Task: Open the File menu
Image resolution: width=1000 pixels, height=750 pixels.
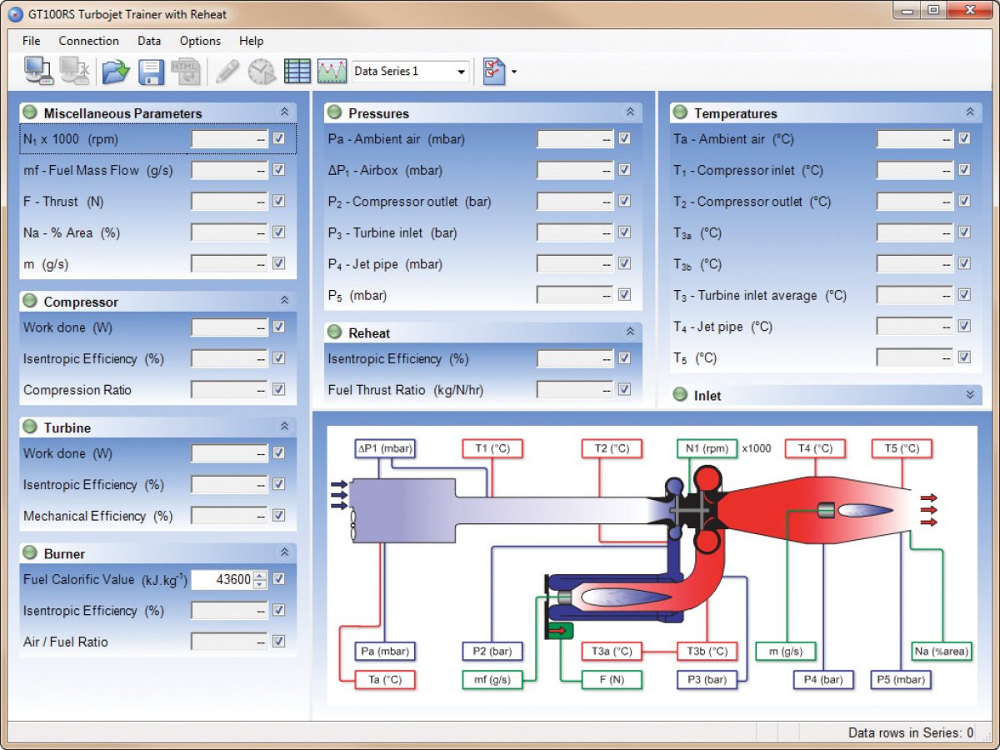Action: tap(32, 41)
